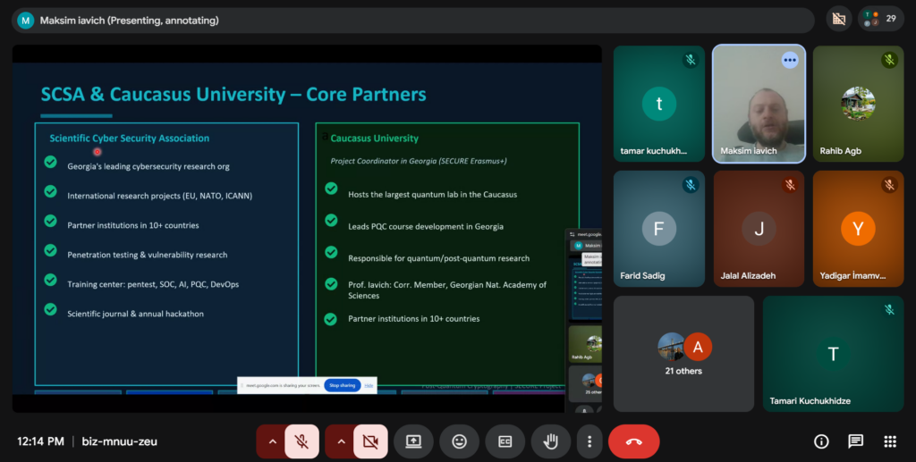Open the three-dot more options menu

pyautogui.click(x=589, y=441)
